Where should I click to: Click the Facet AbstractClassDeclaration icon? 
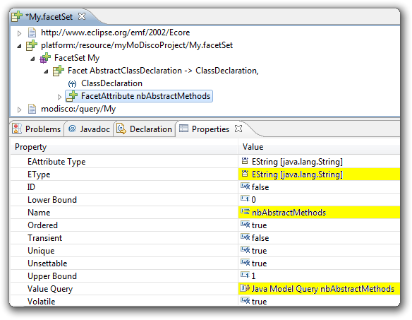point(59,71)
